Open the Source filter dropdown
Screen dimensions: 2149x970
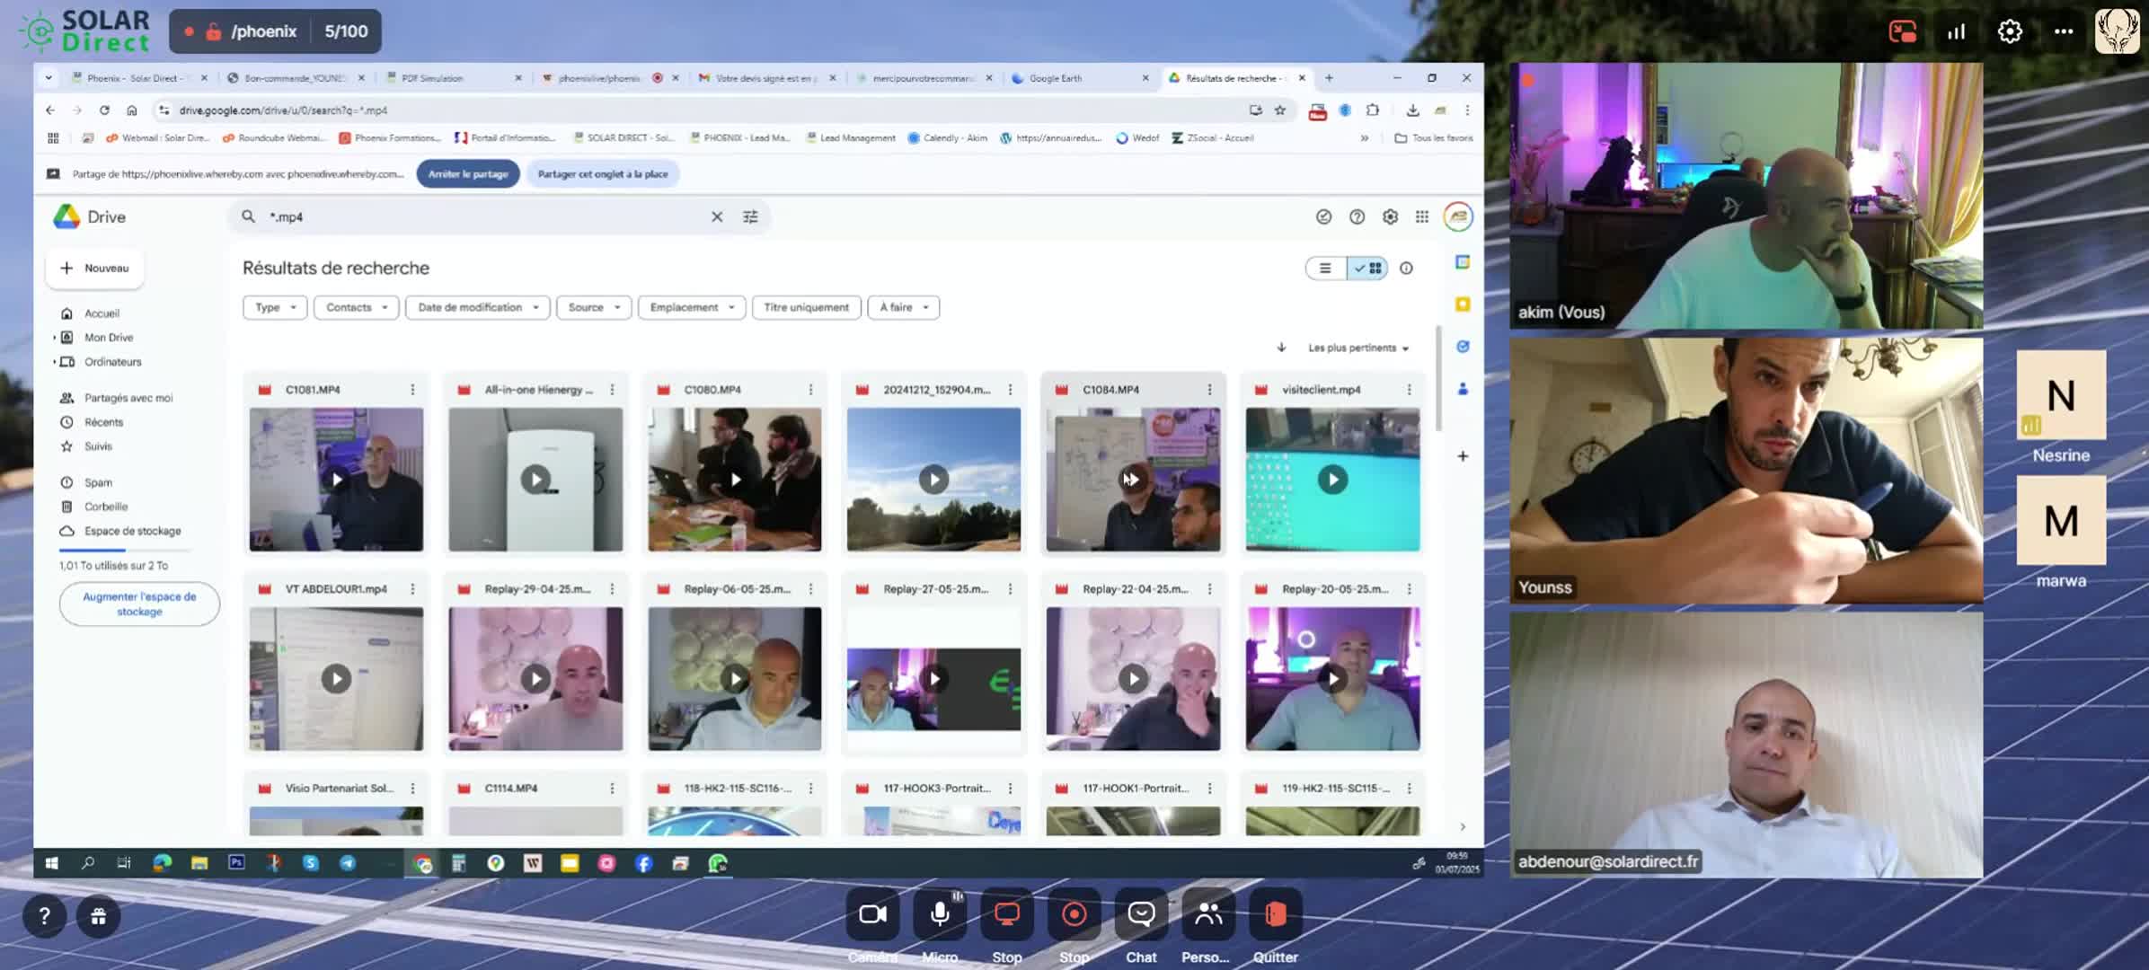pos(594,307)
